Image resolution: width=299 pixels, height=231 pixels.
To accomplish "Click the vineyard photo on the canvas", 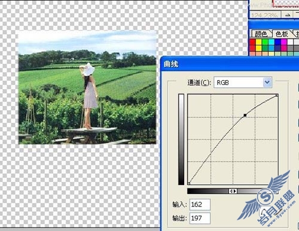I will [87, 87].
